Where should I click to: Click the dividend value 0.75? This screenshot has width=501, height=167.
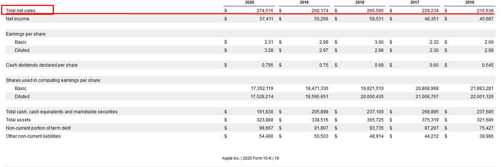coord(324,65)
